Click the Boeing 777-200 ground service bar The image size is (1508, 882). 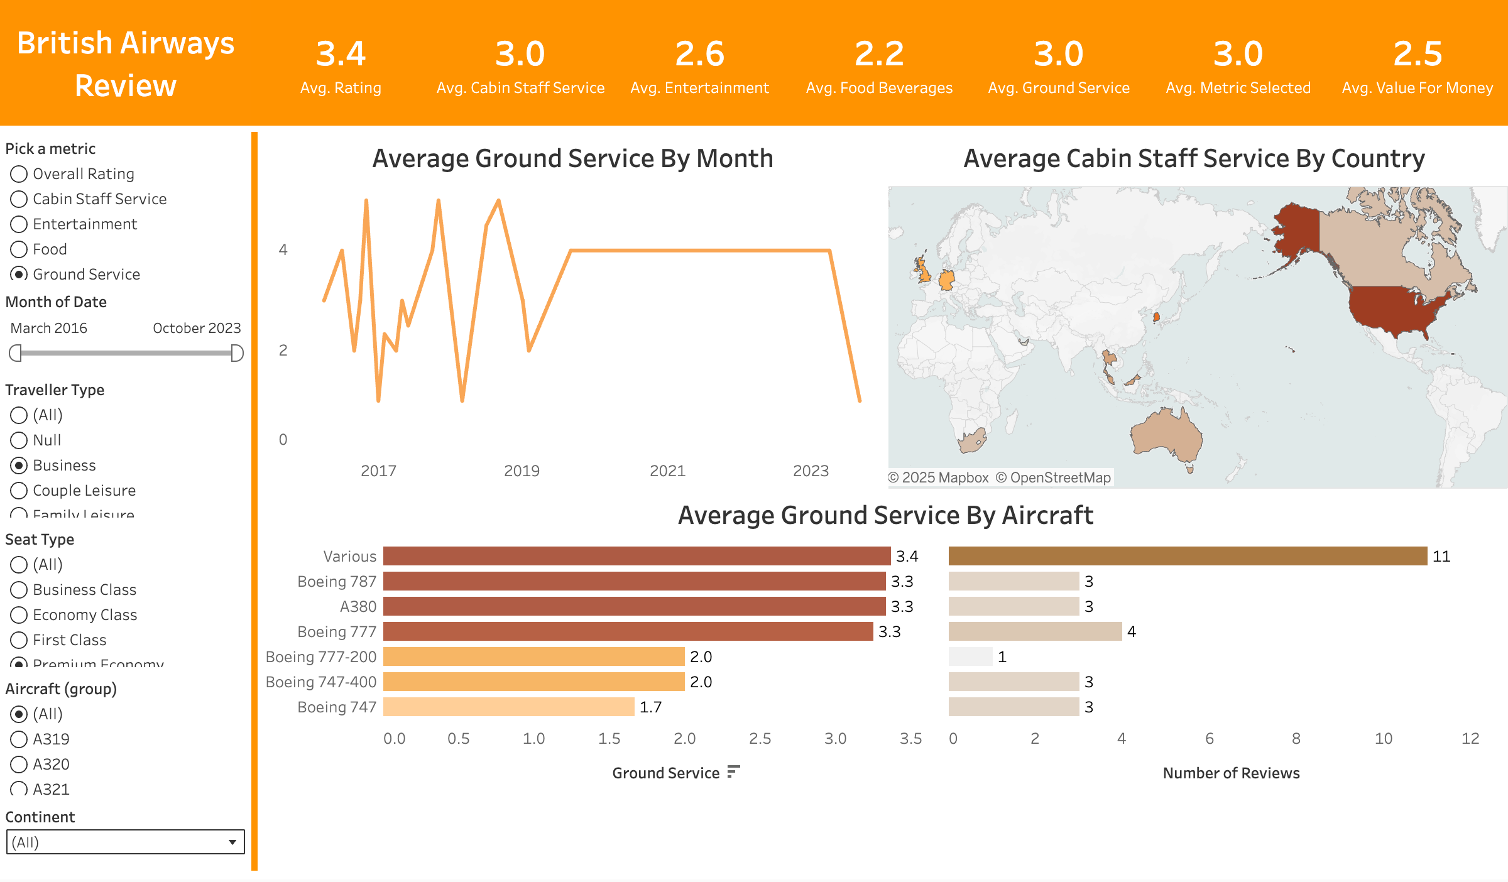533,656
